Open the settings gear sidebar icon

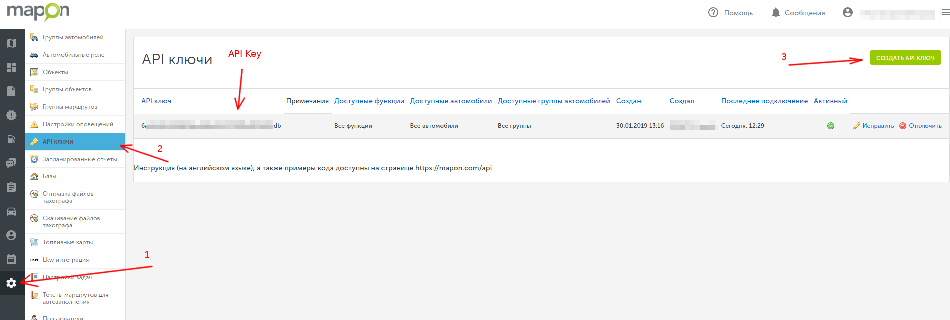[x=11, y=283]
